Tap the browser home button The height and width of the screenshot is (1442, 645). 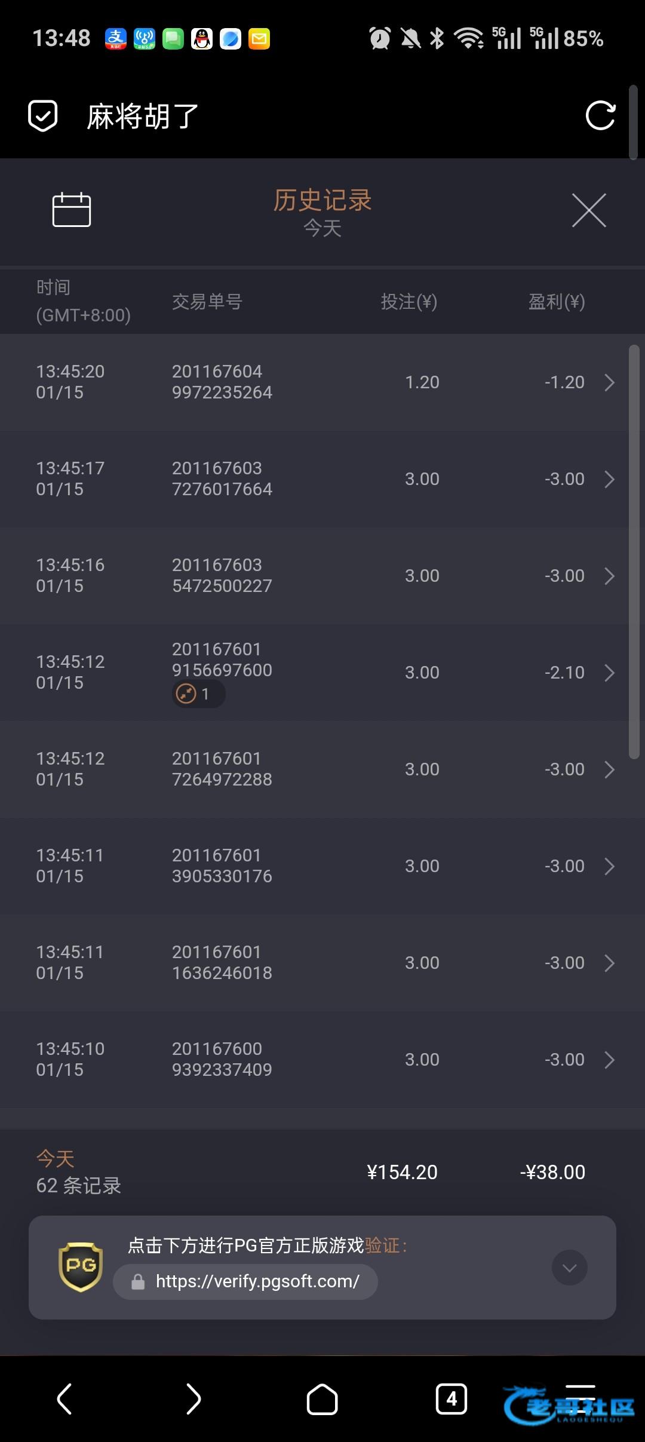click(x=322, y=1399)
